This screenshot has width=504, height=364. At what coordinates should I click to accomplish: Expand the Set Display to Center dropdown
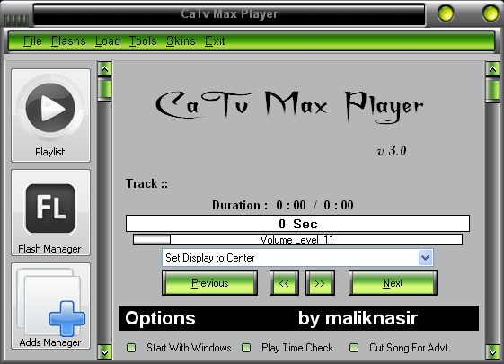click(x=425, y=258)
